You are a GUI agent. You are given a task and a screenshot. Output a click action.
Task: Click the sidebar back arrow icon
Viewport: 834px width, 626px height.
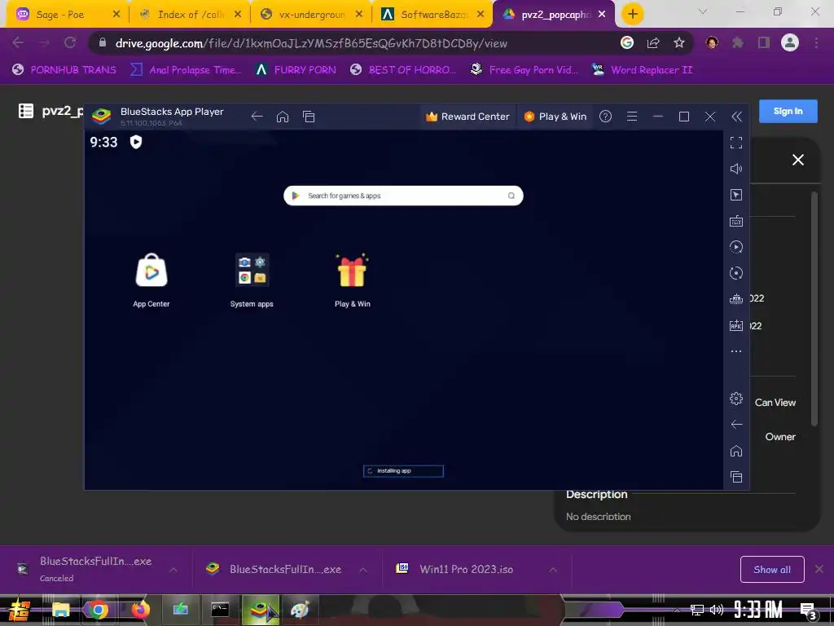(736, 424)
